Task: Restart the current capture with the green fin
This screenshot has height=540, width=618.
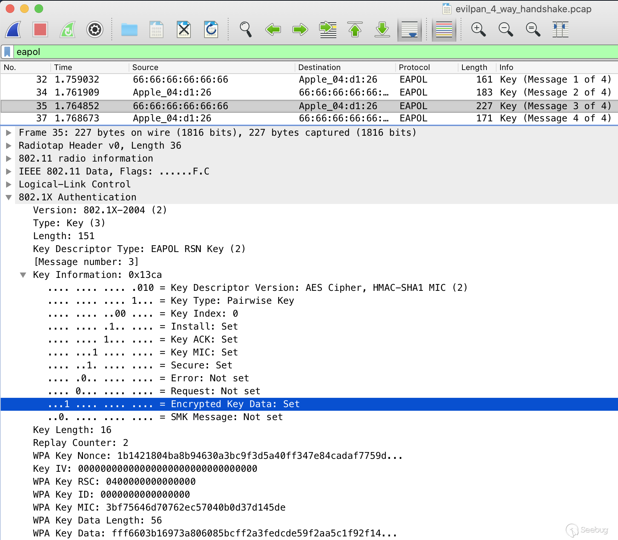Action: click(68, 29)
